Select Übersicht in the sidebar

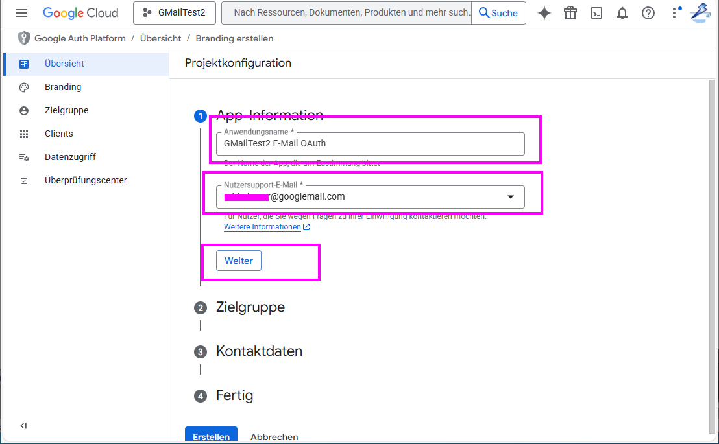click(x=86, y=64)
